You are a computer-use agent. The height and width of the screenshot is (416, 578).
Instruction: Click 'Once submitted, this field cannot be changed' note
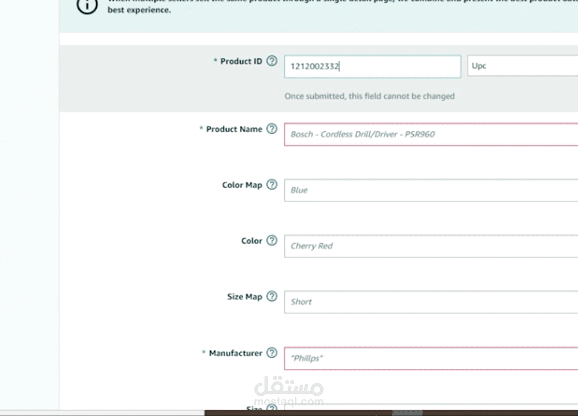(369, 96)
